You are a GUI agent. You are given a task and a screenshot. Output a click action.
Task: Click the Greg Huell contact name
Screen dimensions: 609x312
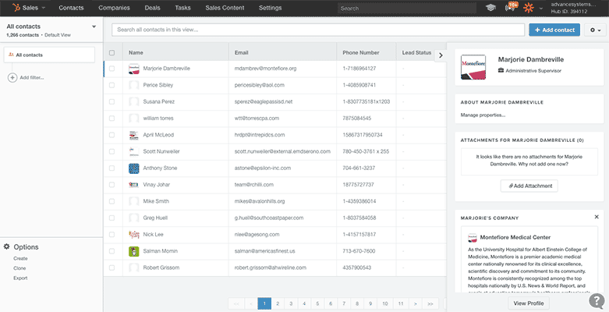click(x=155, y=218)
